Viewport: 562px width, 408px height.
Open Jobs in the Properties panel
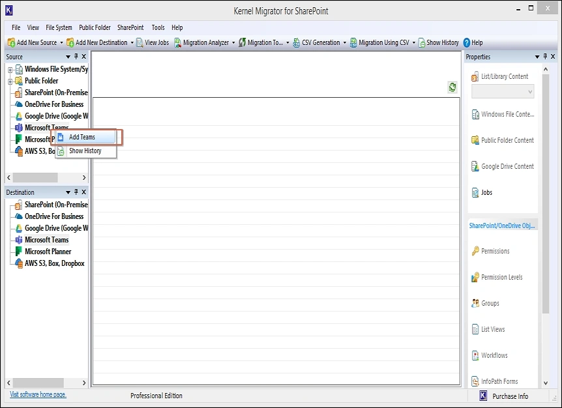[x=482, y=192]
